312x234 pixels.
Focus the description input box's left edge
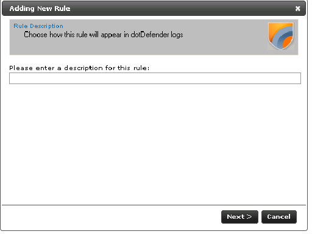pyautogui.click(x=10, y=78)
